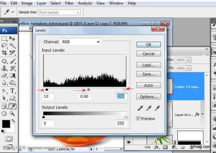Open the Filter menu
The width and height of the screenshot is (216, 153).
tap(69, 3)
